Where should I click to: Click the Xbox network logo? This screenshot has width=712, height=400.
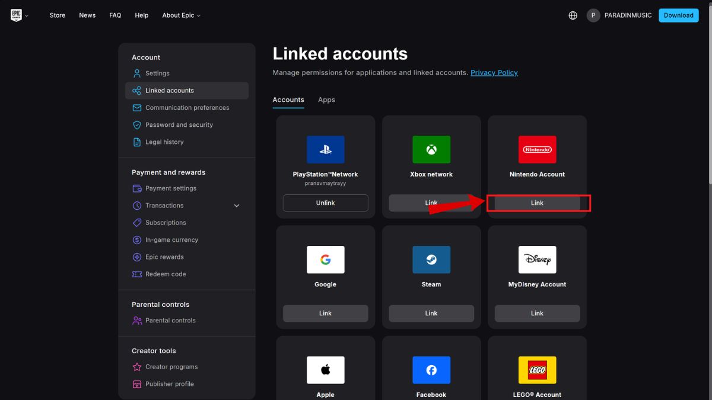click(431, 150)
